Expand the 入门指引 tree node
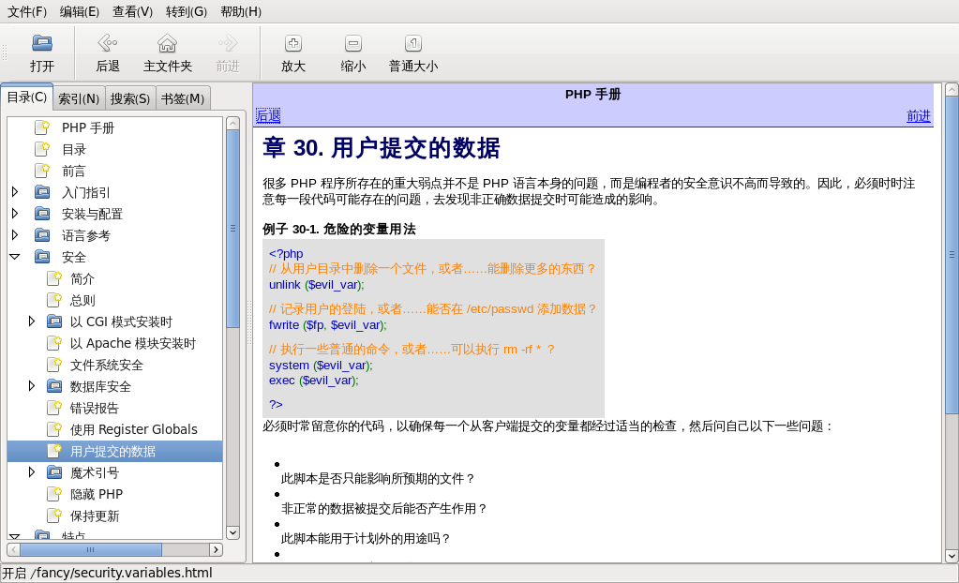959x583 pixels. click(15, 192)
